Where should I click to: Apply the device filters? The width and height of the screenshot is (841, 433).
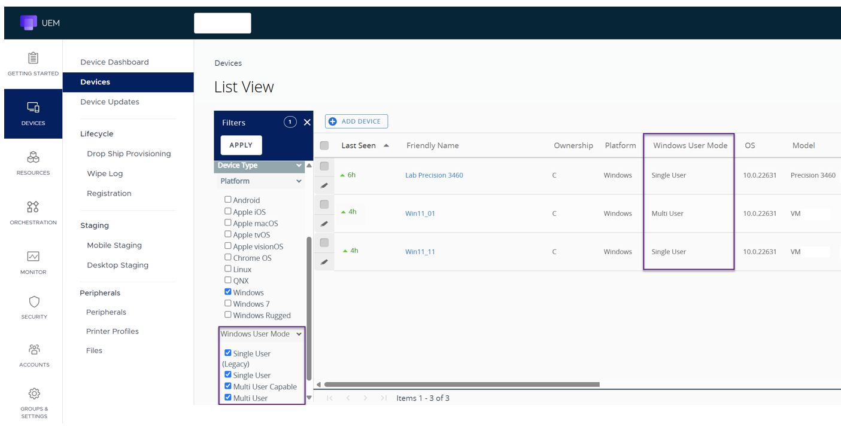click(x=241, y=145)
